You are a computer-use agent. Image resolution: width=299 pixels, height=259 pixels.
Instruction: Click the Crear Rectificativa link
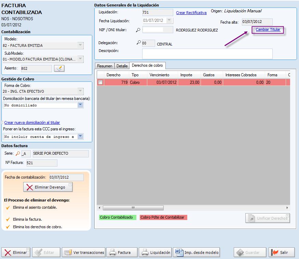click(191, 13)
